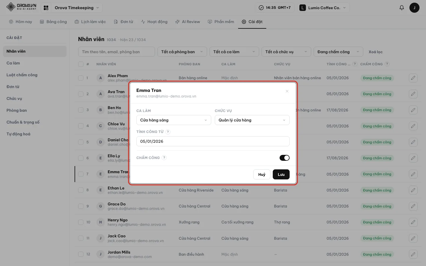This screenshot has width=426, height=266.
Task: Open the app grid icon
Action: tap(46, 8)
